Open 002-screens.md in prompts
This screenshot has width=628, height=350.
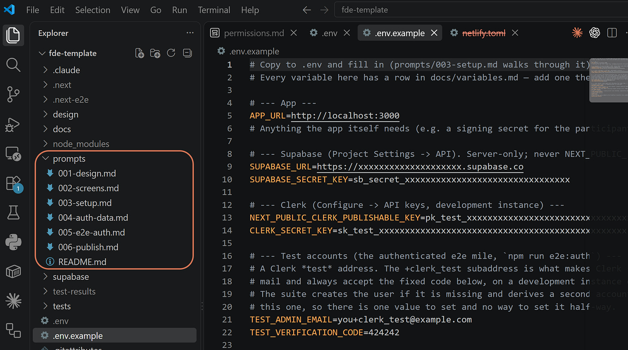coord(88,188)
